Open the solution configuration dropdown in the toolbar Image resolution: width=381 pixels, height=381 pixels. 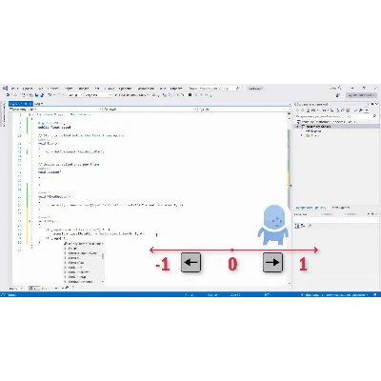click(75, 95)
